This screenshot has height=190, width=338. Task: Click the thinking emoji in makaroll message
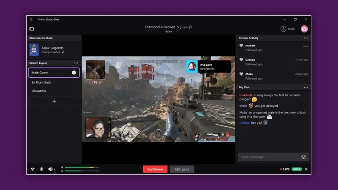(x=254, y=99)
